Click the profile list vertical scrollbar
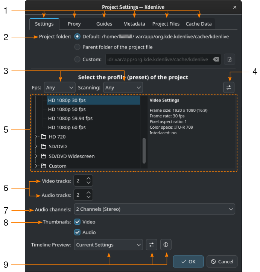Image resolution: width=260 pixels, height=272 pixels. (144, 150)
